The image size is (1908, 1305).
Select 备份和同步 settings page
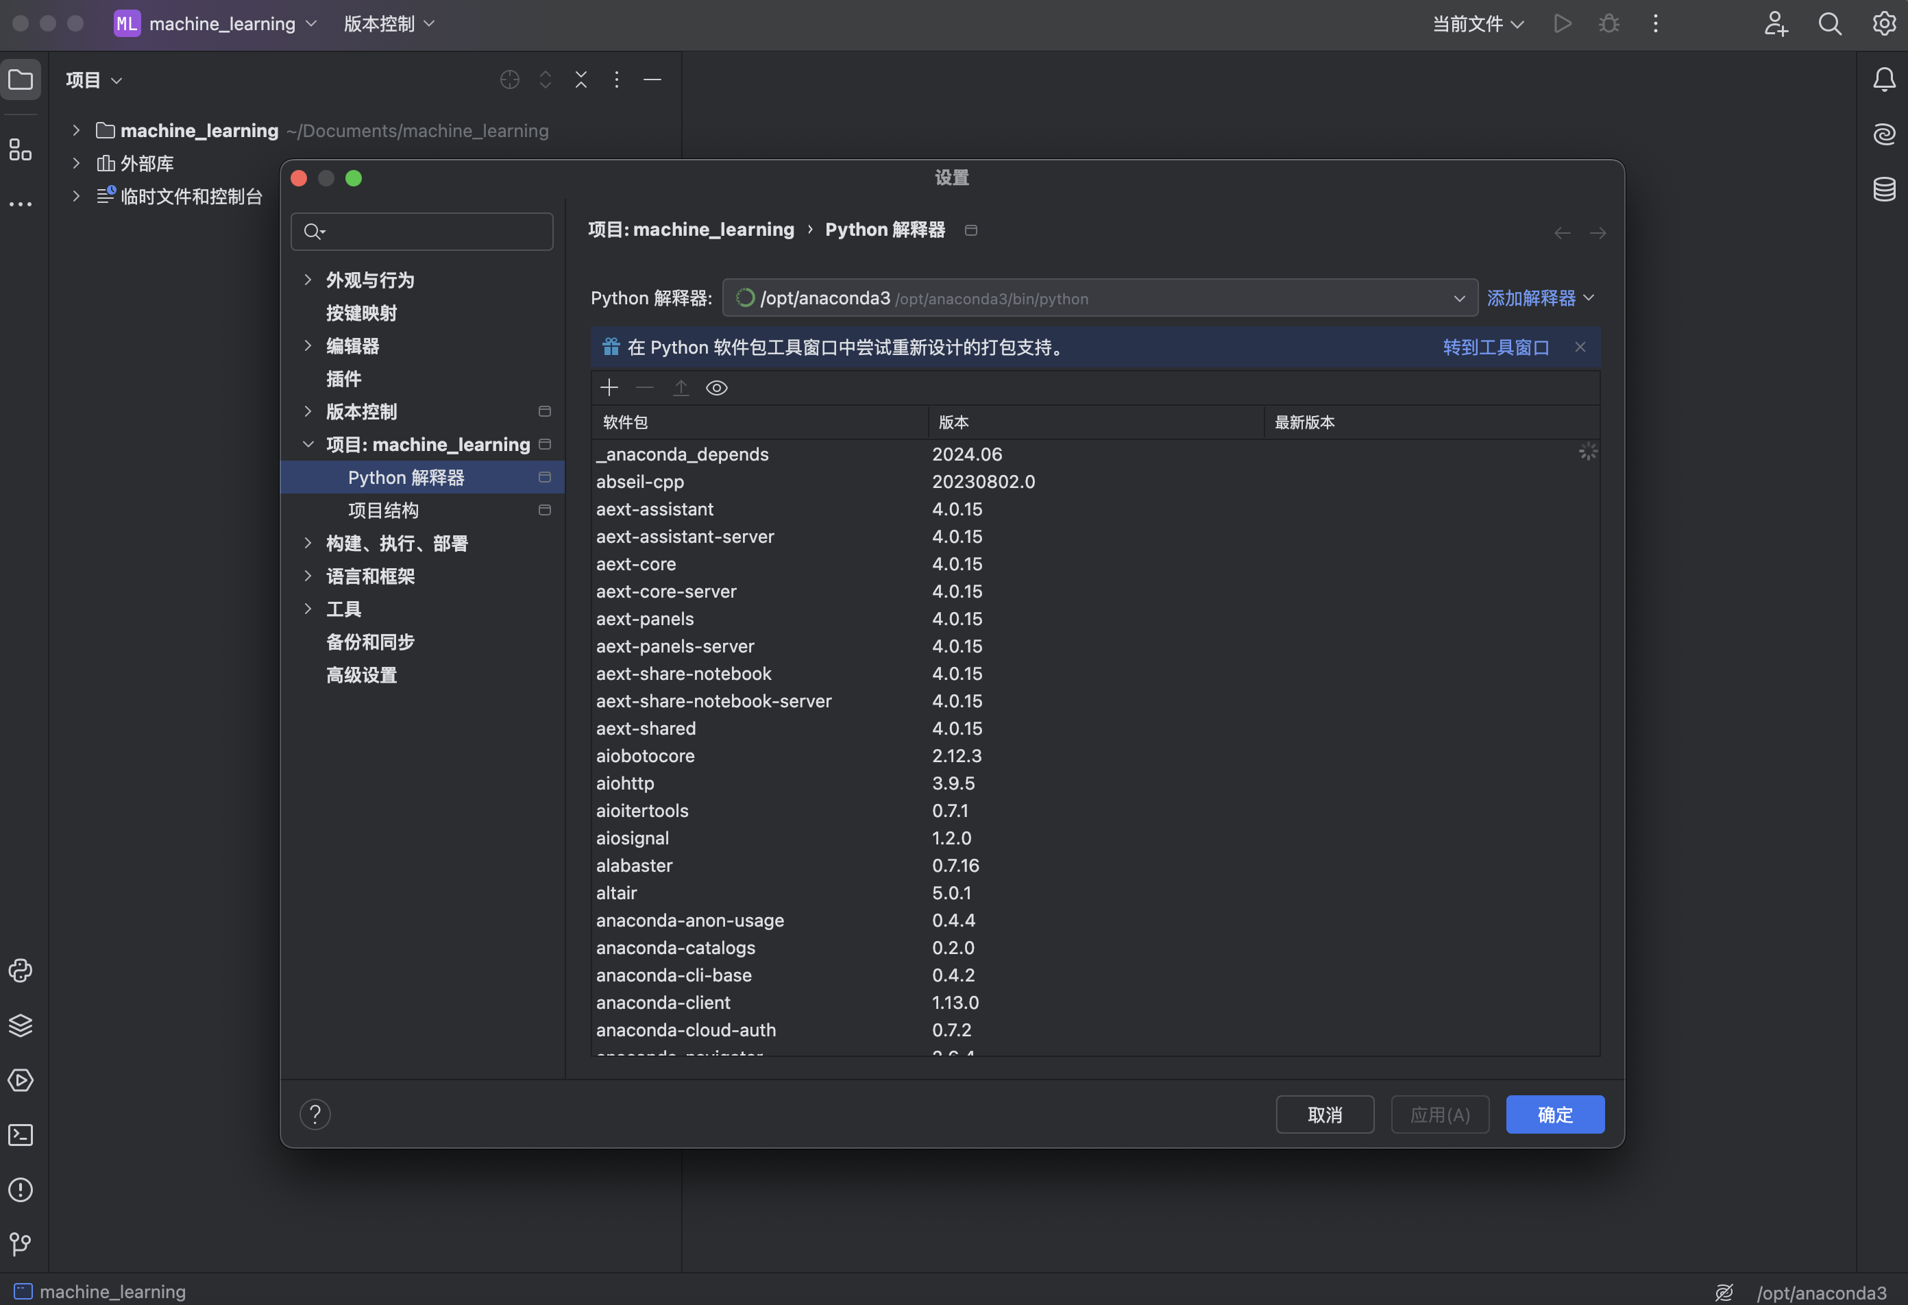[370, 642]
